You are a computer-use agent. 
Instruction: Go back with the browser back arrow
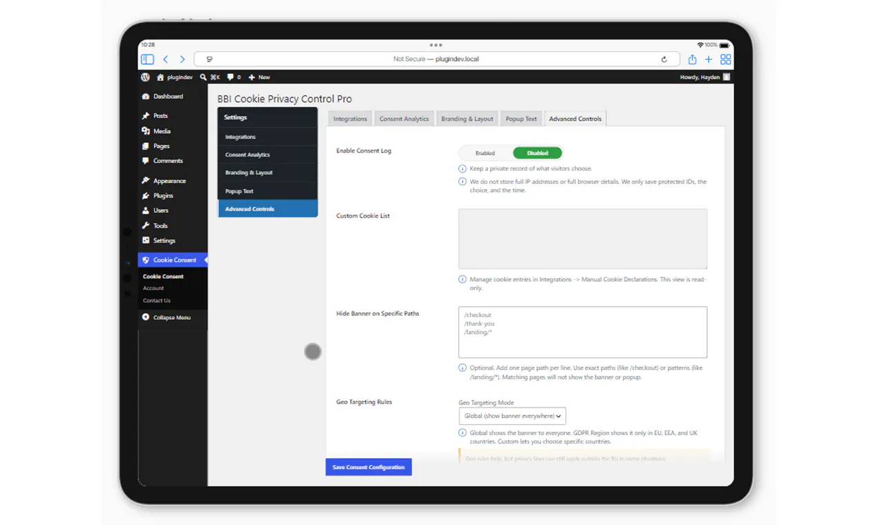165,59
